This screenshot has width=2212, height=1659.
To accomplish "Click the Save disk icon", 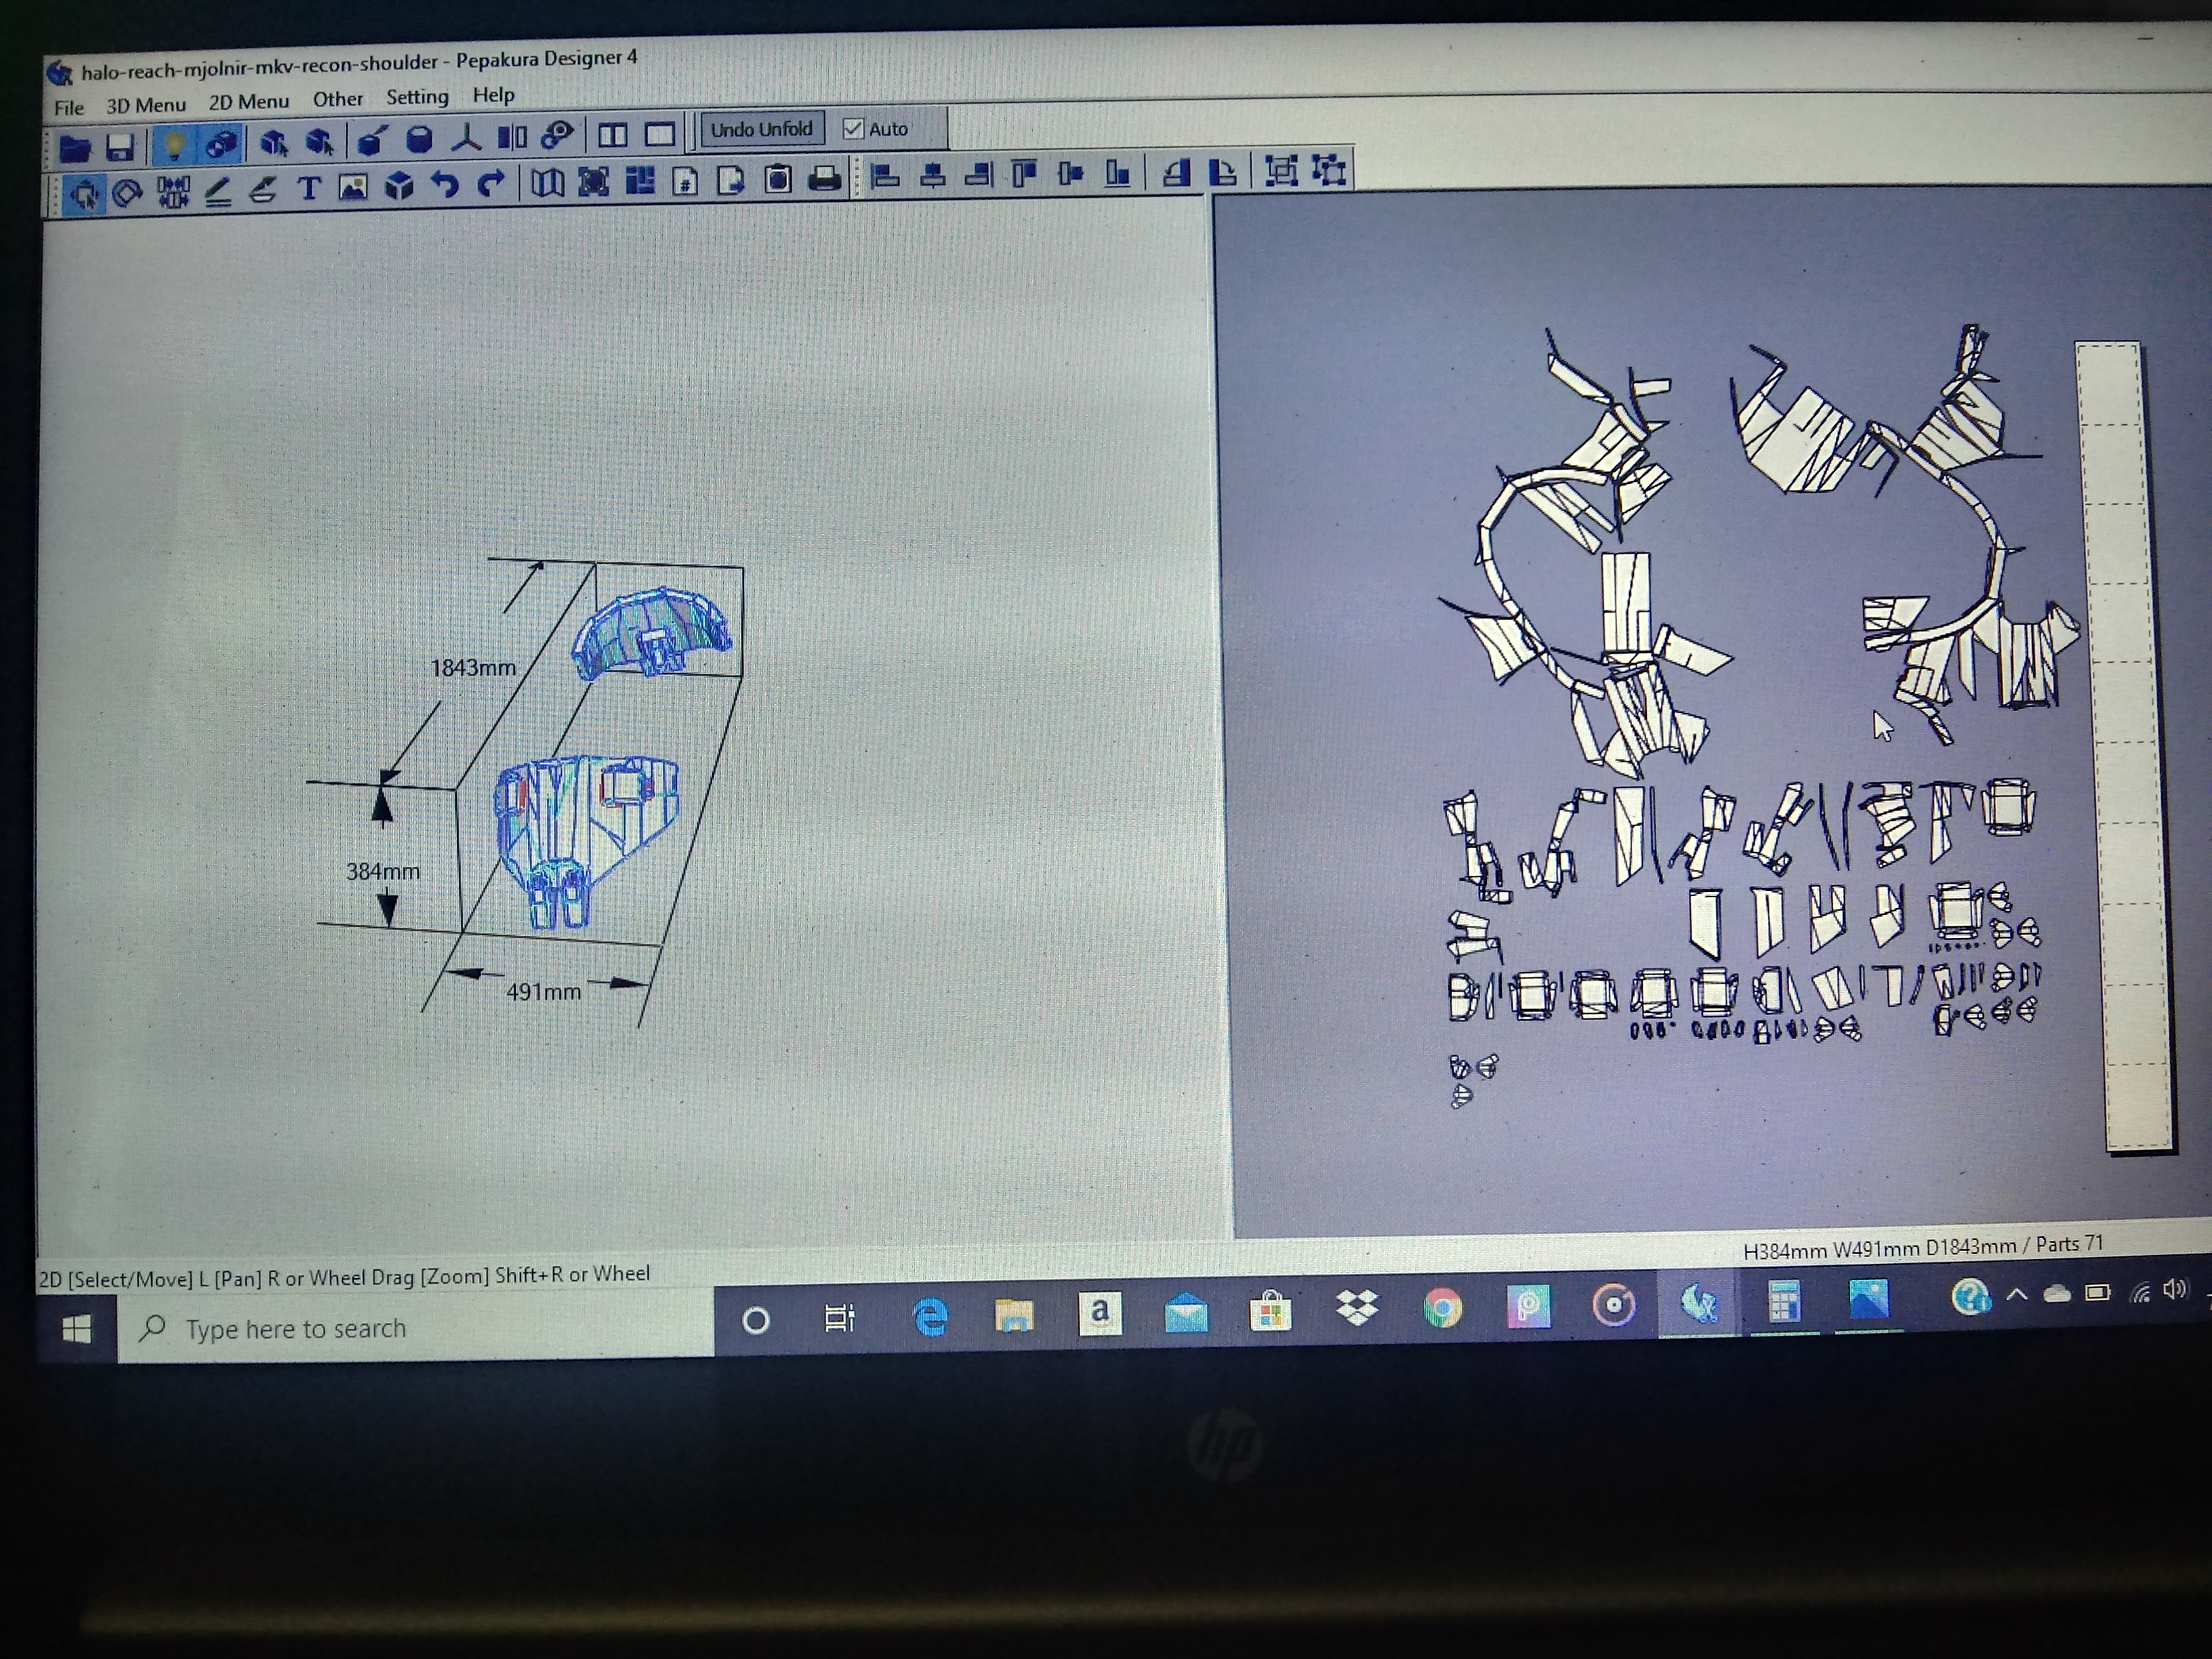I will point(120,147).
